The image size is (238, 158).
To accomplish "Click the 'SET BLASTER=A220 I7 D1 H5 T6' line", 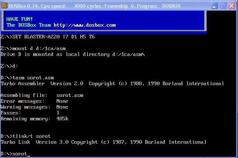I will tap(47, 37).
